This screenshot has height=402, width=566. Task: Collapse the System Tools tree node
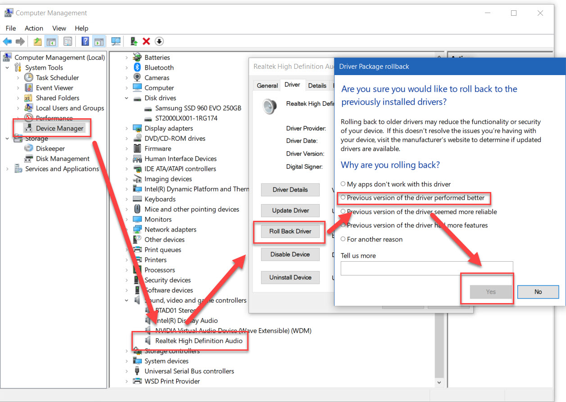7,67
